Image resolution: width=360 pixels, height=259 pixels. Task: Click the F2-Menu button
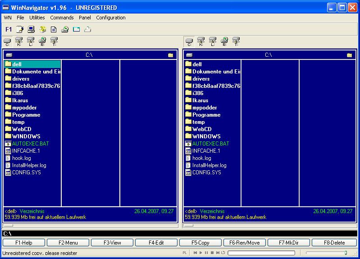[x=68, y=243]
